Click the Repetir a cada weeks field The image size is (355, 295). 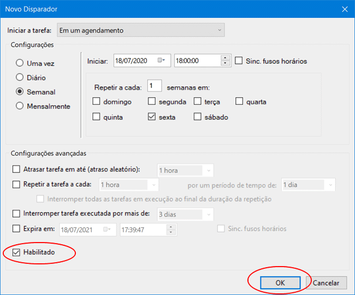coord(154,86)
